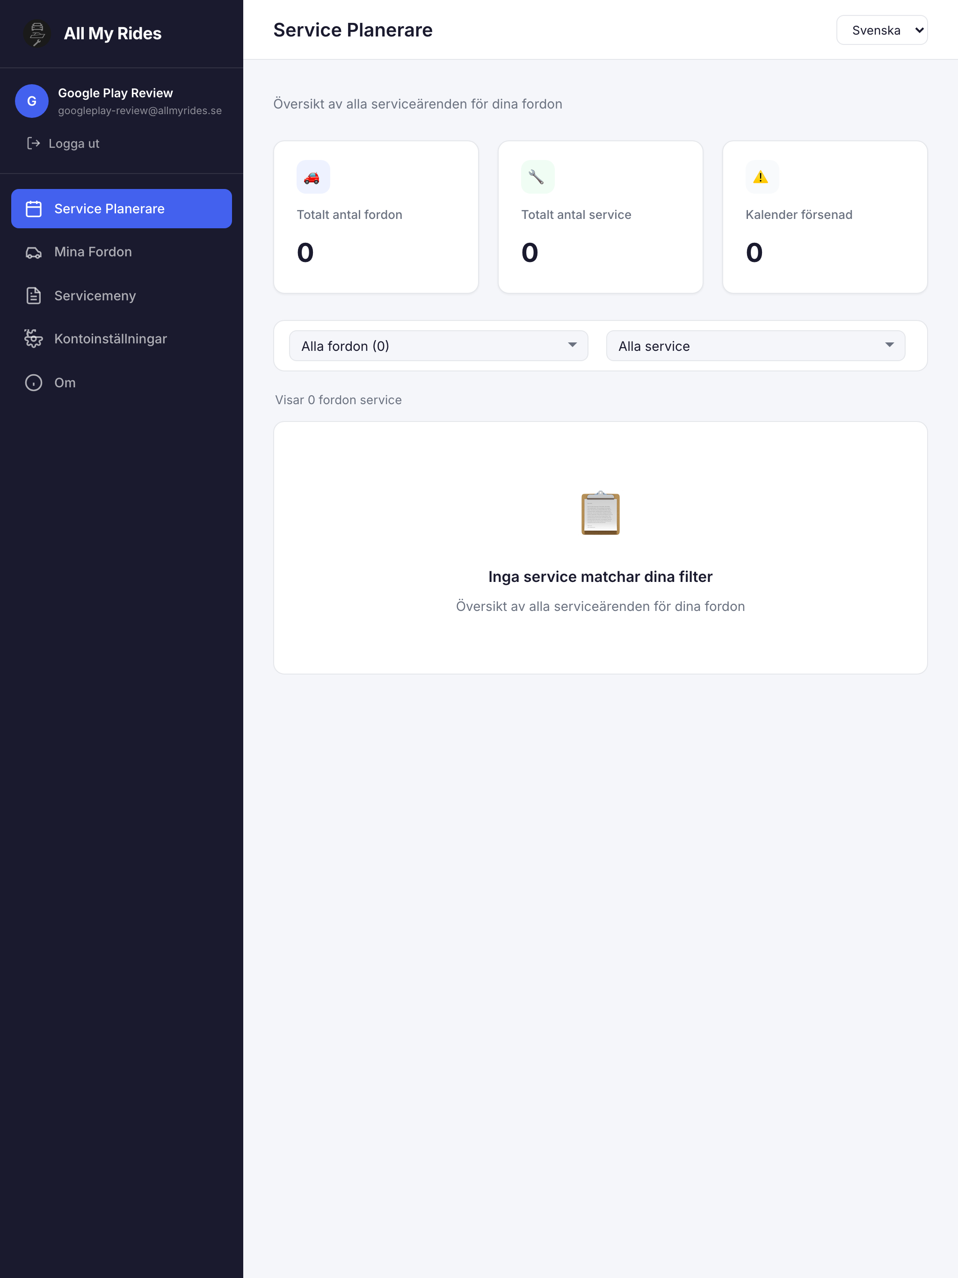958x1278 pixels.
Task: Click the clipboard icon in the empty state
Action: click(x=600, y=513)
